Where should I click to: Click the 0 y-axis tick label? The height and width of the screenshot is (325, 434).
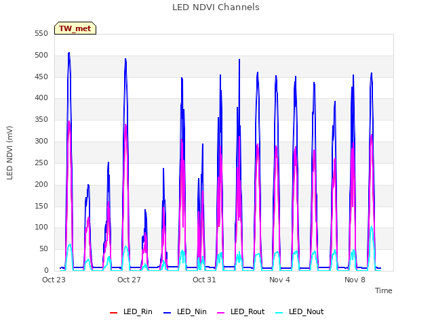click(46, 270)
